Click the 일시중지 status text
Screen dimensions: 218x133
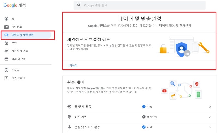click(x=152, y=117)
